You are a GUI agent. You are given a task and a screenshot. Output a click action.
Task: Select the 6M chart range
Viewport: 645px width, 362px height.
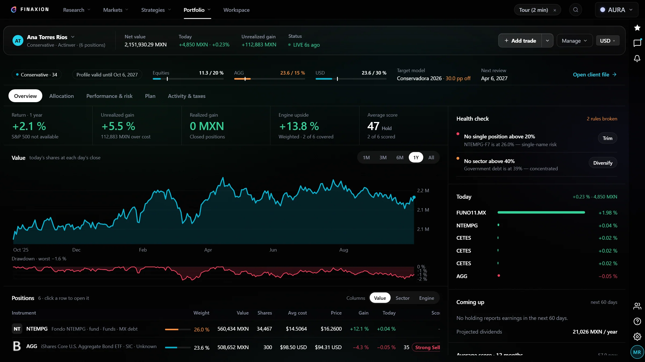coord(400,157)
